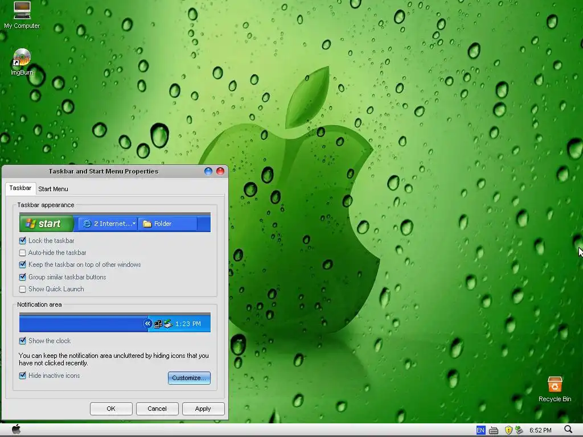Select the My Computer desktop icon
This screenshot has width=583, height=437.
[22, 15]
